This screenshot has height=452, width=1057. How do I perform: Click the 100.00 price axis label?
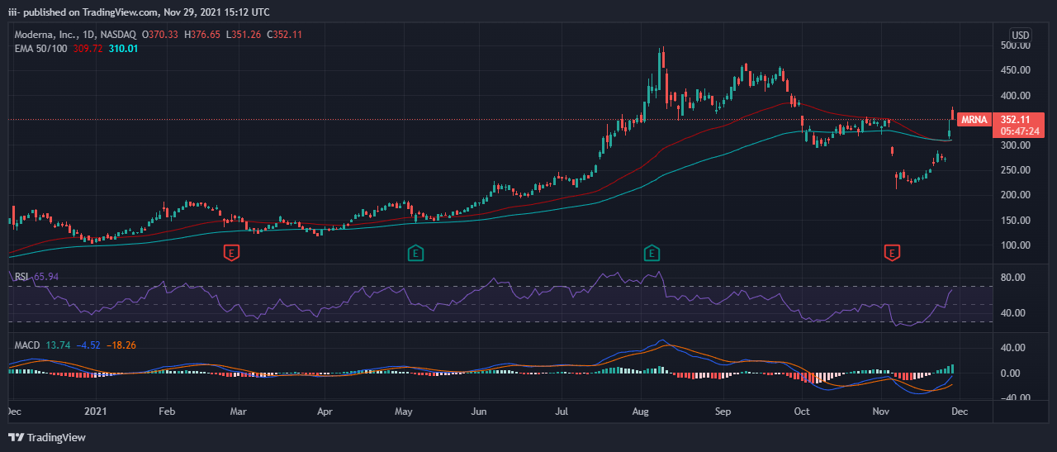(1015, 245)
